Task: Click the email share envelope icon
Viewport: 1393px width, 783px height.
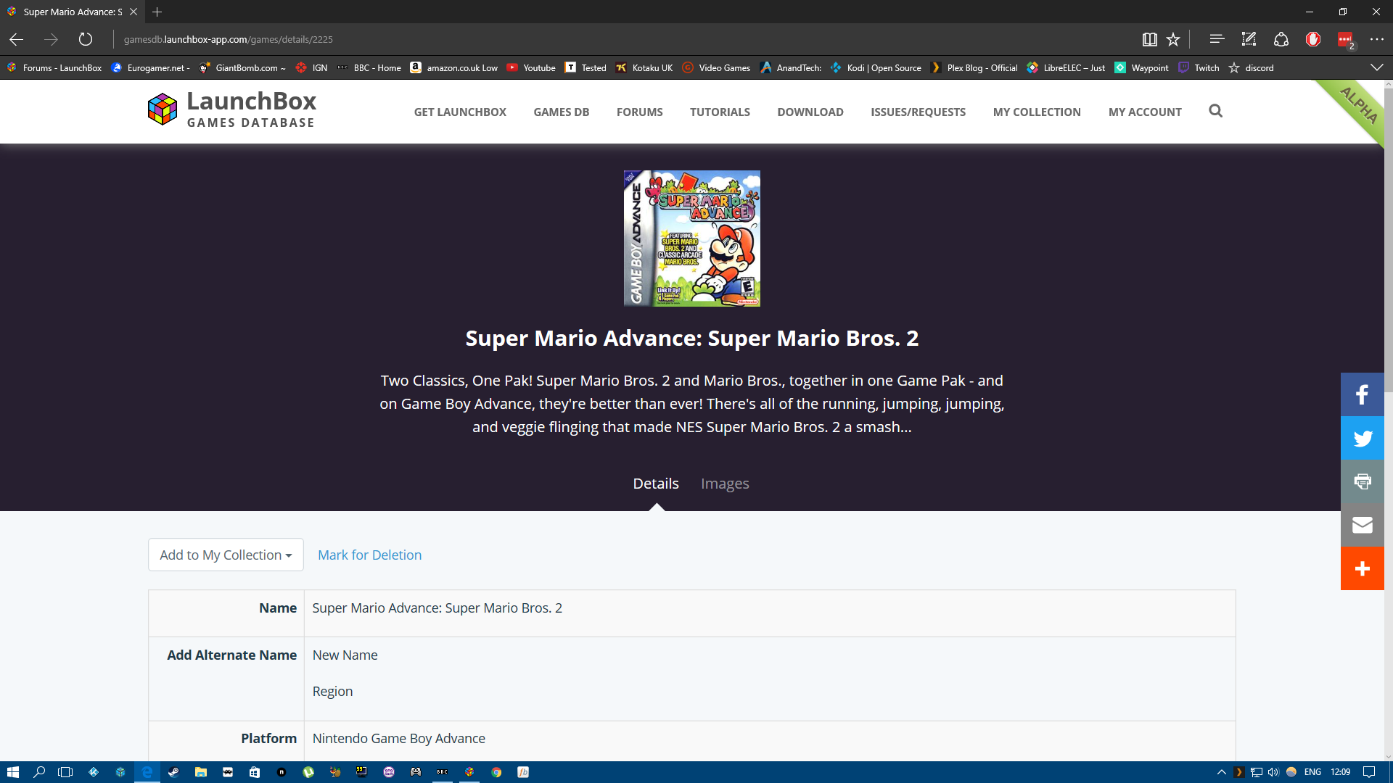Action: (x=1363, y=525)
